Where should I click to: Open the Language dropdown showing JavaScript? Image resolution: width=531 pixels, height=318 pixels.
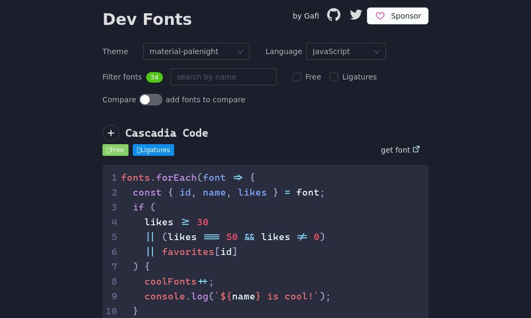346,51
